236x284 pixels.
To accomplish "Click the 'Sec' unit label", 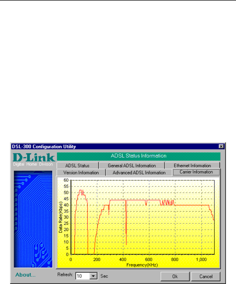I will (x=104, y=276).
